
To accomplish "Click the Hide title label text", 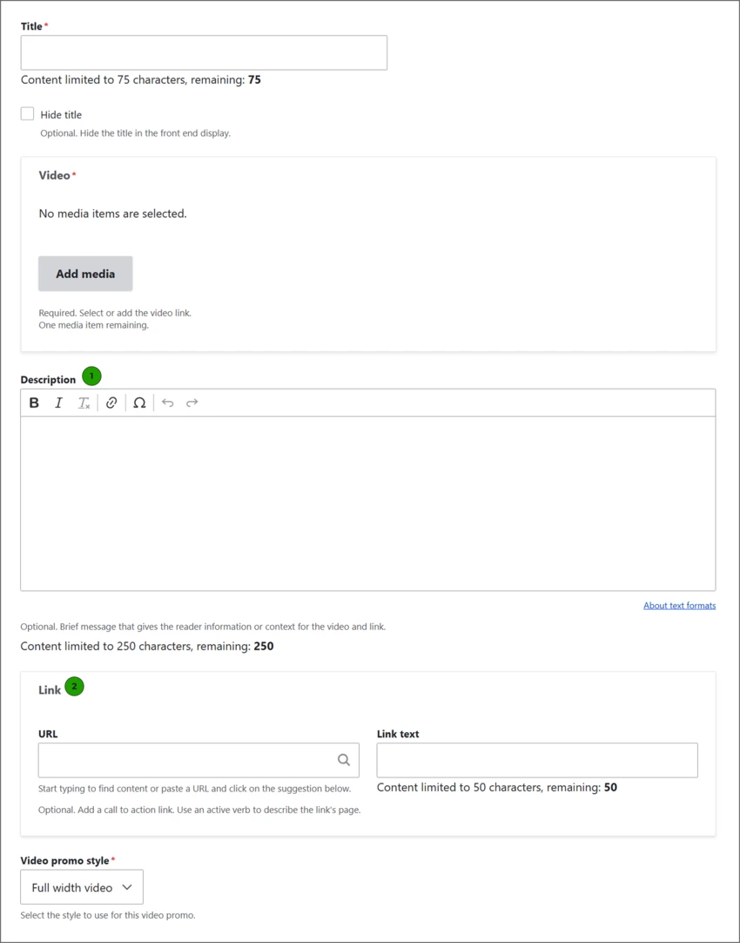I will tap(61, 115).
